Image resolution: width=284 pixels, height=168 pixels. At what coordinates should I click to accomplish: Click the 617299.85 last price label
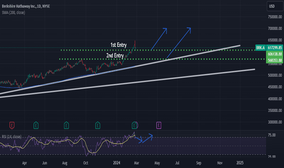(x=275, y=48)
